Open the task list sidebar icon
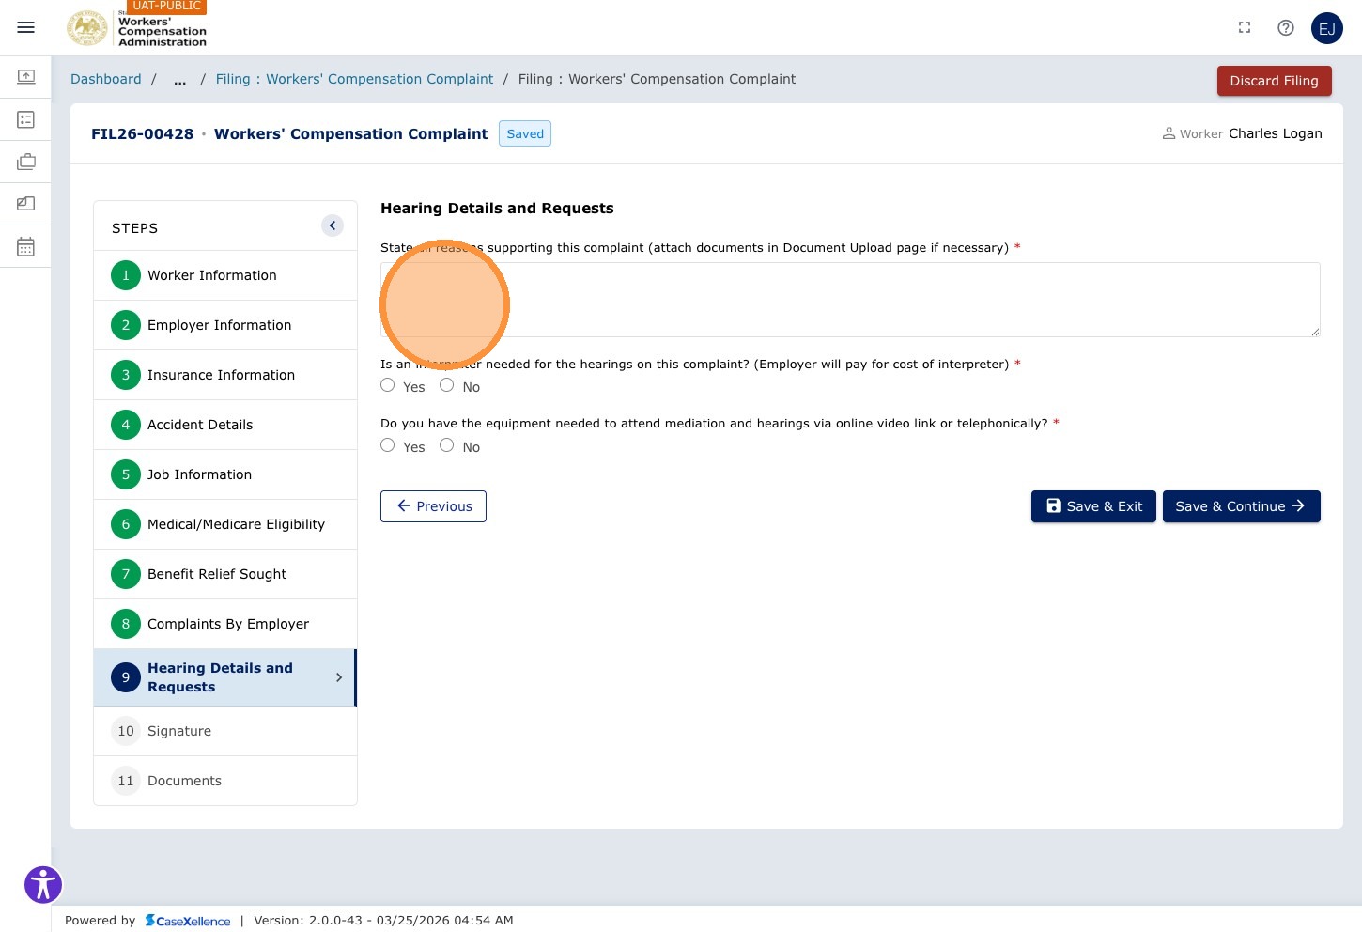The width and height of the screenshot is (1362, 932). pos(26,119)
